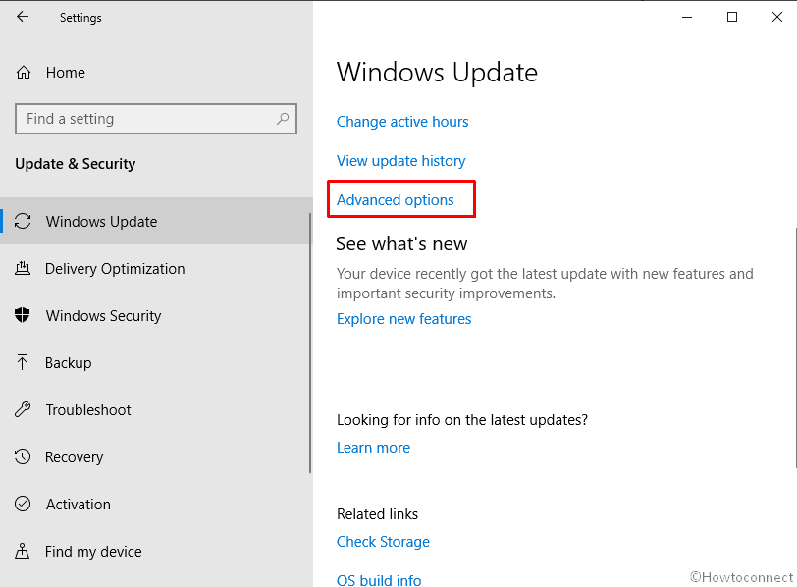
Task: Focus the Find a setting box
Action: tap(156, 119)
